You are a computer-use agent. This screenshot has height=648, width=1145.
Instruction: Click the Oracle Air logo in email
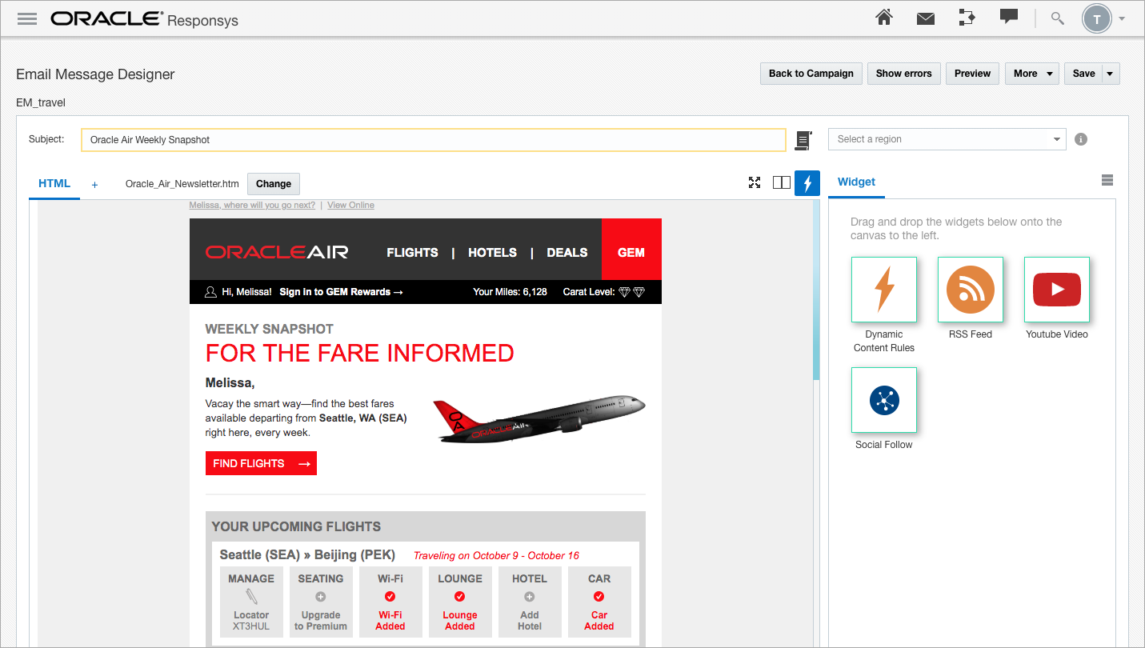[277, 253]
